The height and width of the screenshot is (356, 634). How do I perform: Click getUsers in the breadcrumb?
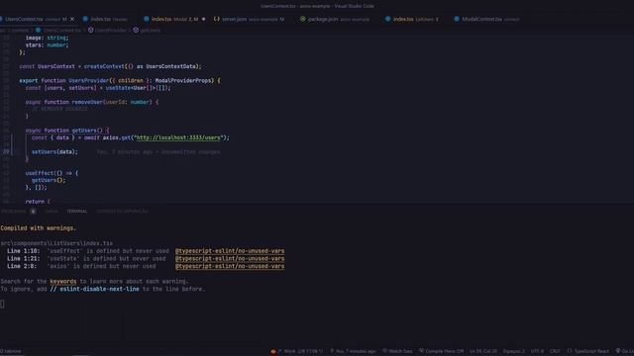tap(150, 31)
